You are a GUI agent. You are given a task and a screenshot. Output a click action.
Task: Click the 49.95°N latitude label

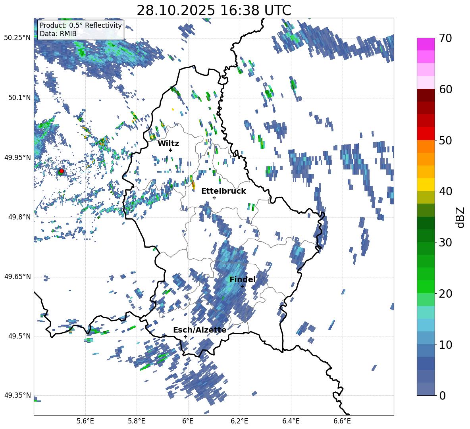coord(17,158)
